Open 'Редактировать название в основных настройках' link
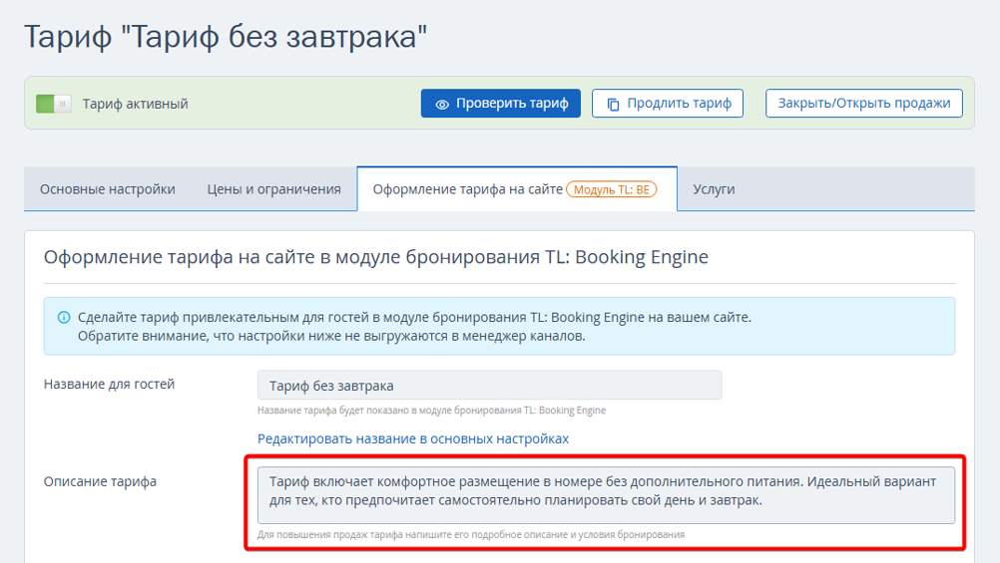The width and height of the screenshot is (1000, 563). click(412, 438)
